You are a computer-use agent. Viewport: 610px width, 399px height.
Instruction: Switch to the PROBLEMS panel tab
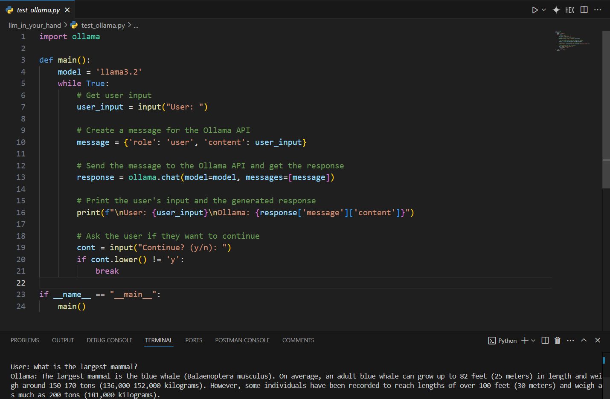click(25, 340)
